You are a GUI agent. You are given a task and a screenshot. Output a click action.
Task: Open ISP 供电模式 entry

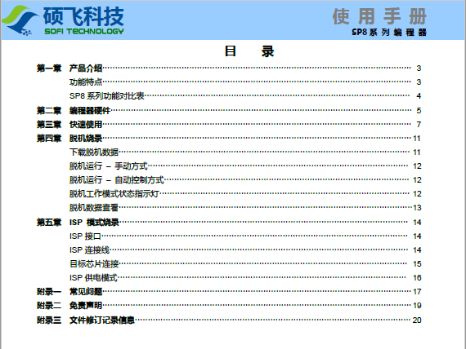point(245,278)
